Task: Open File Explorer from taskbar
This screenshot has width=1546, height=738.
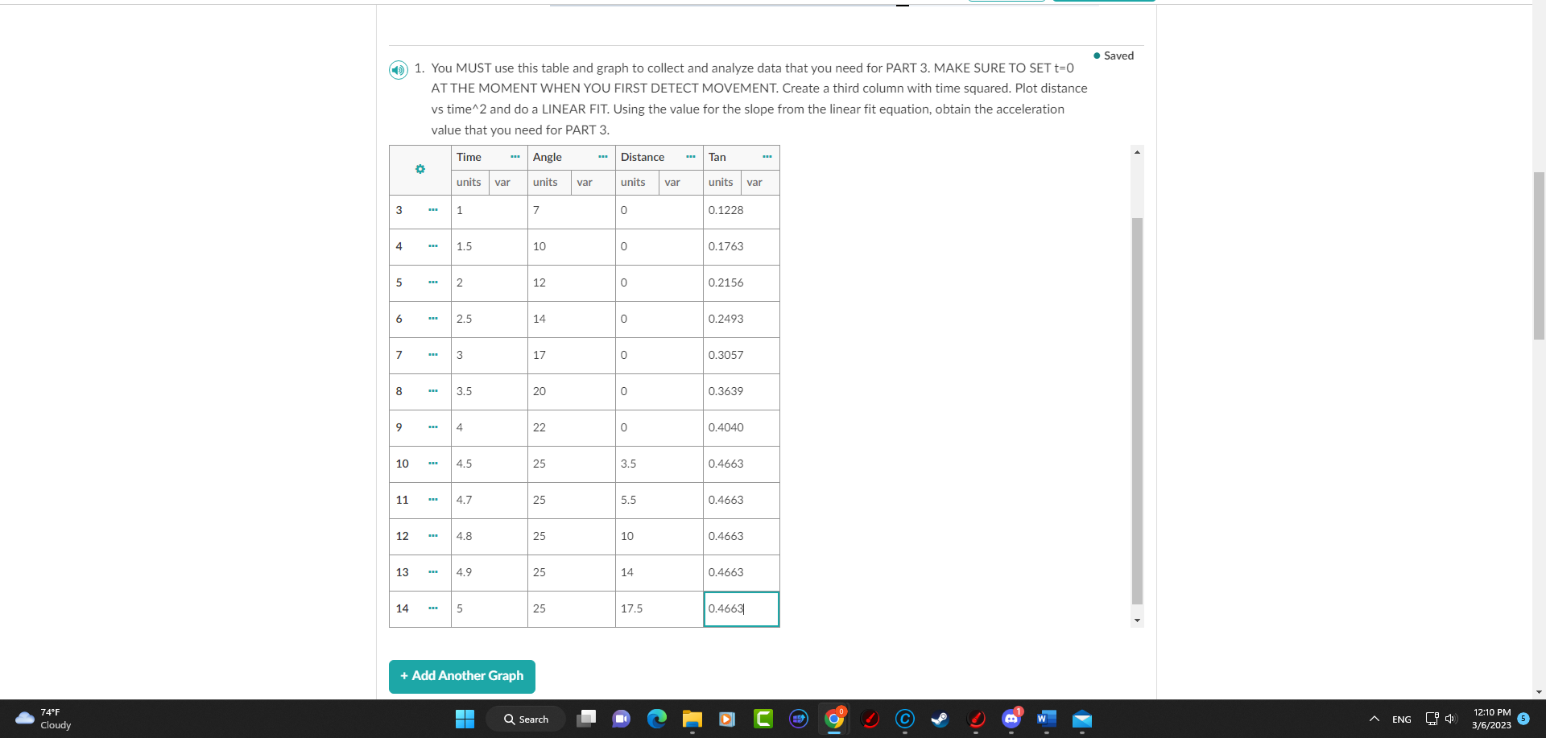Action: pyautogui.click(x=692, y=719)
